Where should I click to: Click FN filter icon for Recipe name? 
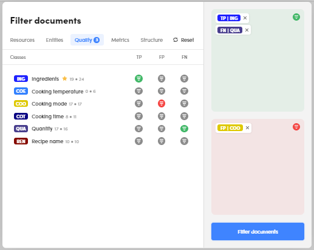[184, 141]
